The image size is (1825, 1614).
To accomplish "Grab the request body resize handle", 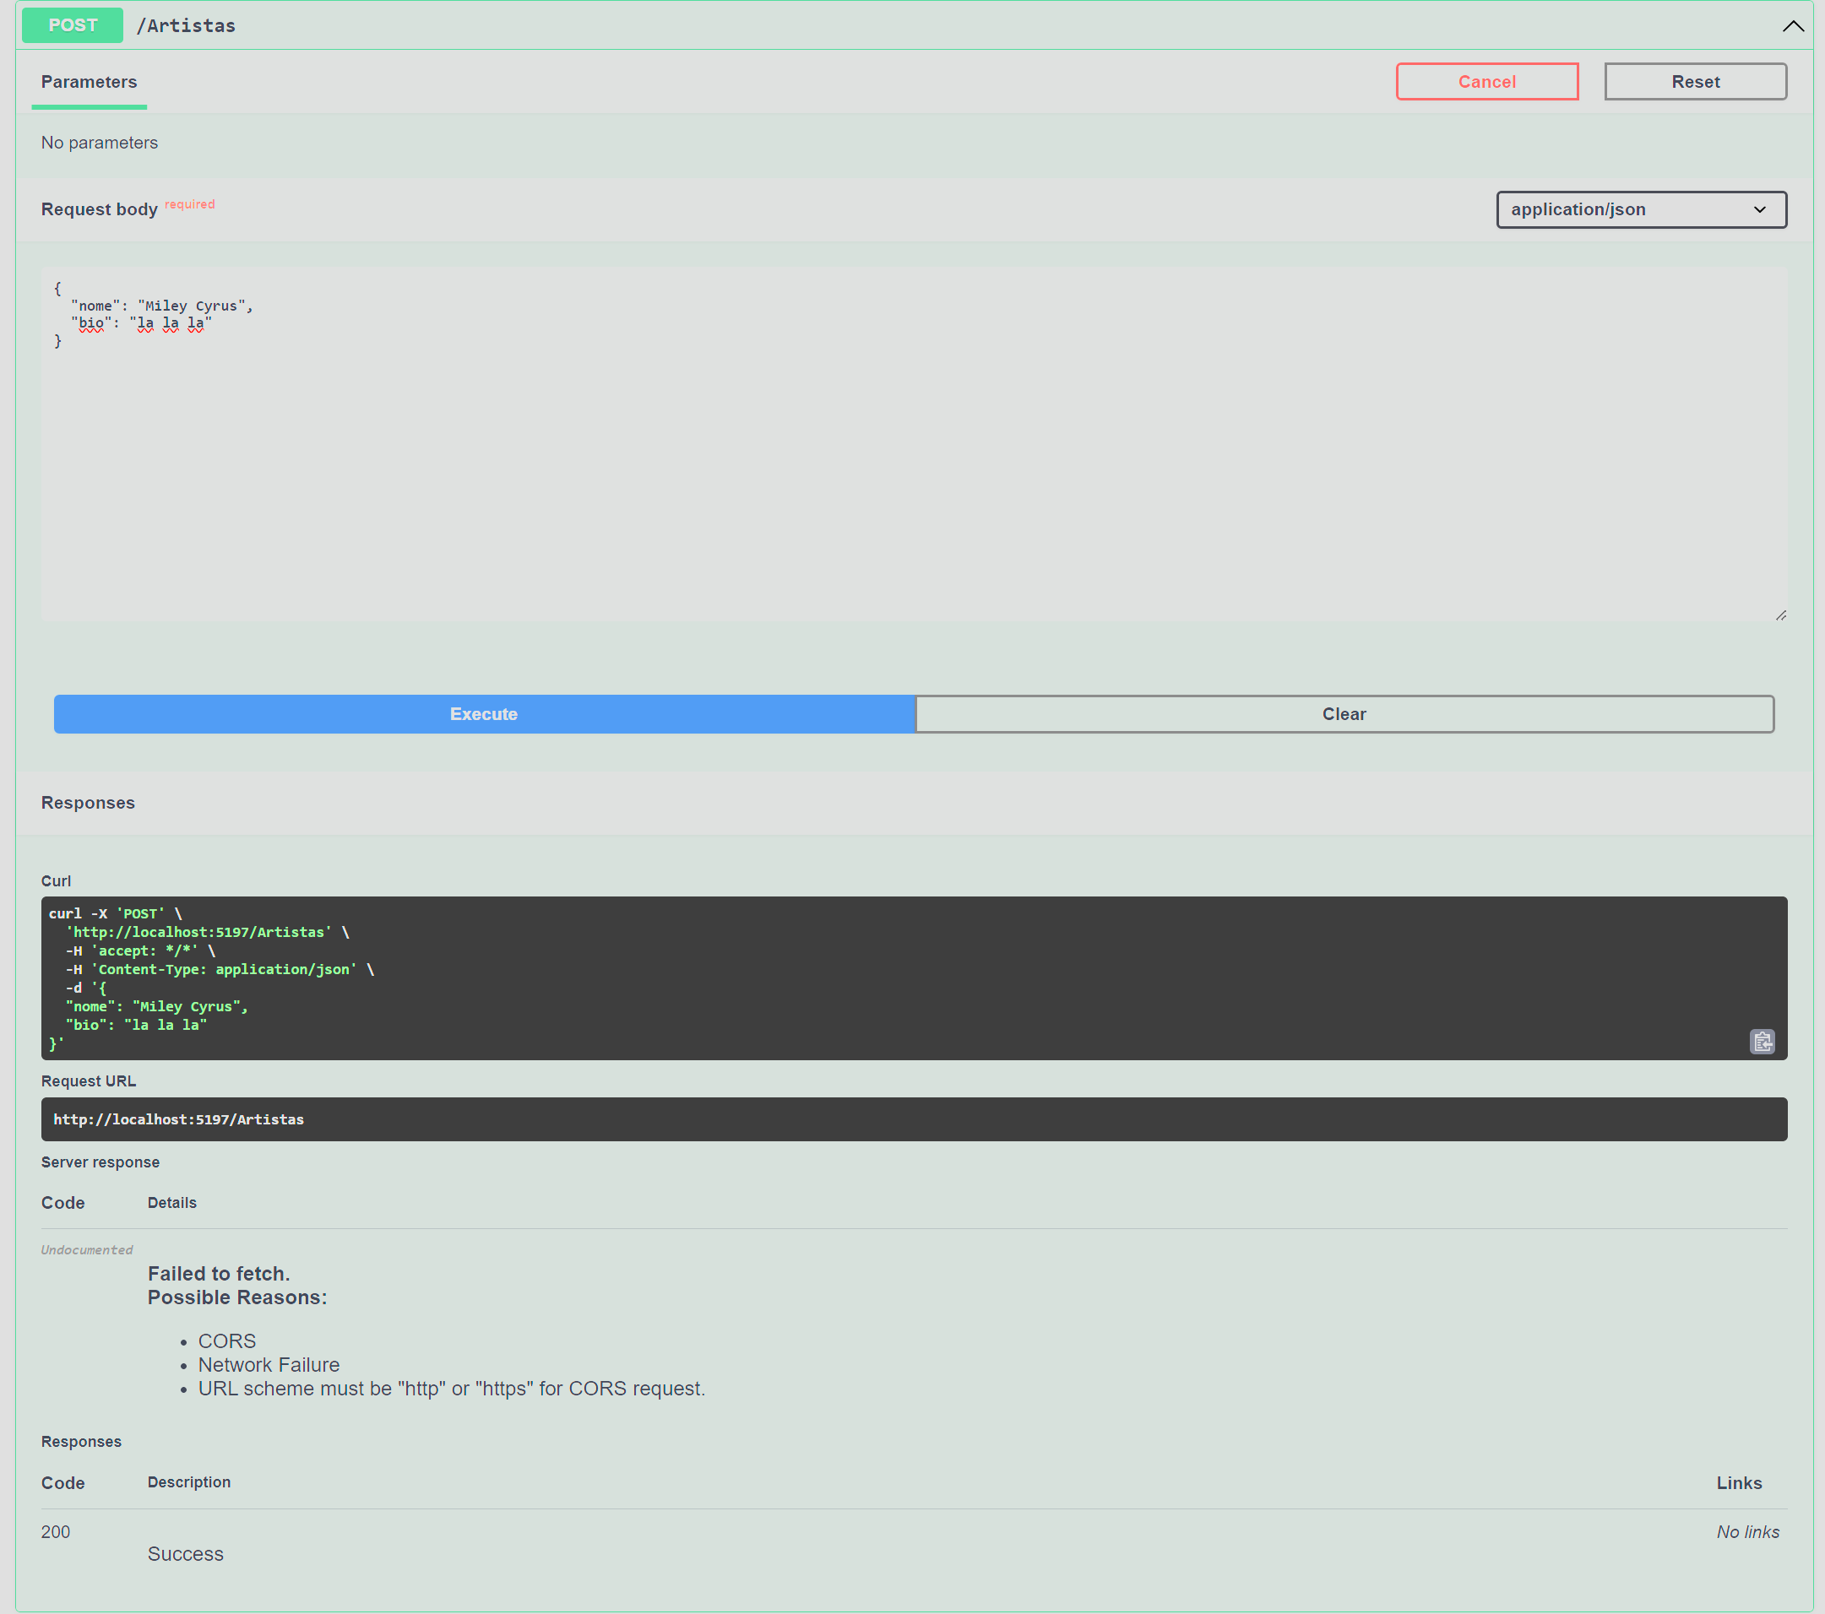I will [1780, 615].
